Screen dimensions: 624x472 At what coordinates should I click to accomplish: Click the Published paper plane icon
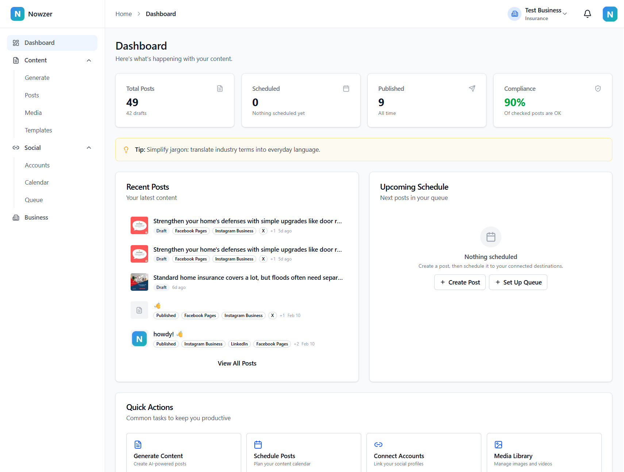point(472,89)
